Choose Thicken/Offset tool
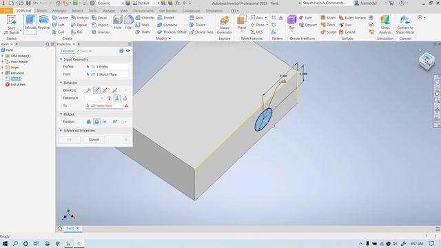This screenshot has width=441, height=248. (x=172, y=32)
